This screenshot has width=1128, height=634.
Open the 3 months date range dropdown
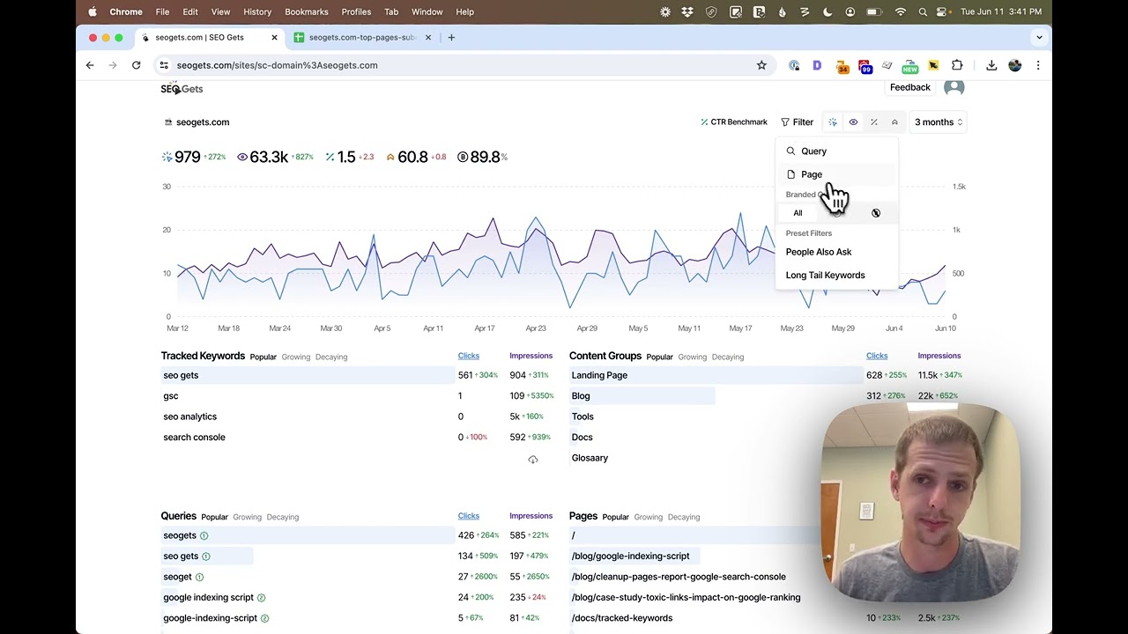coord(939,122)
